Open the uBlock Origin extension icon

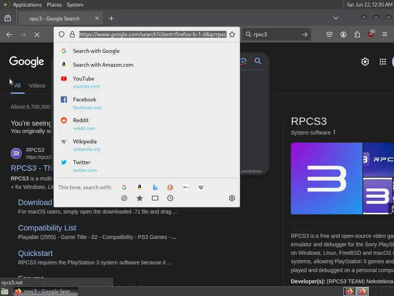point(371,34)
